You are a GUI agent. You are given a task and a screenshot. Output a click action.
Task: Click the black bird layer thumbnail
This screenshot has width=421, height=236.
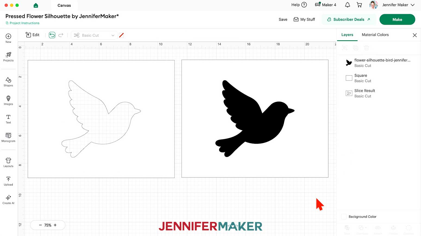pos(349,63)
